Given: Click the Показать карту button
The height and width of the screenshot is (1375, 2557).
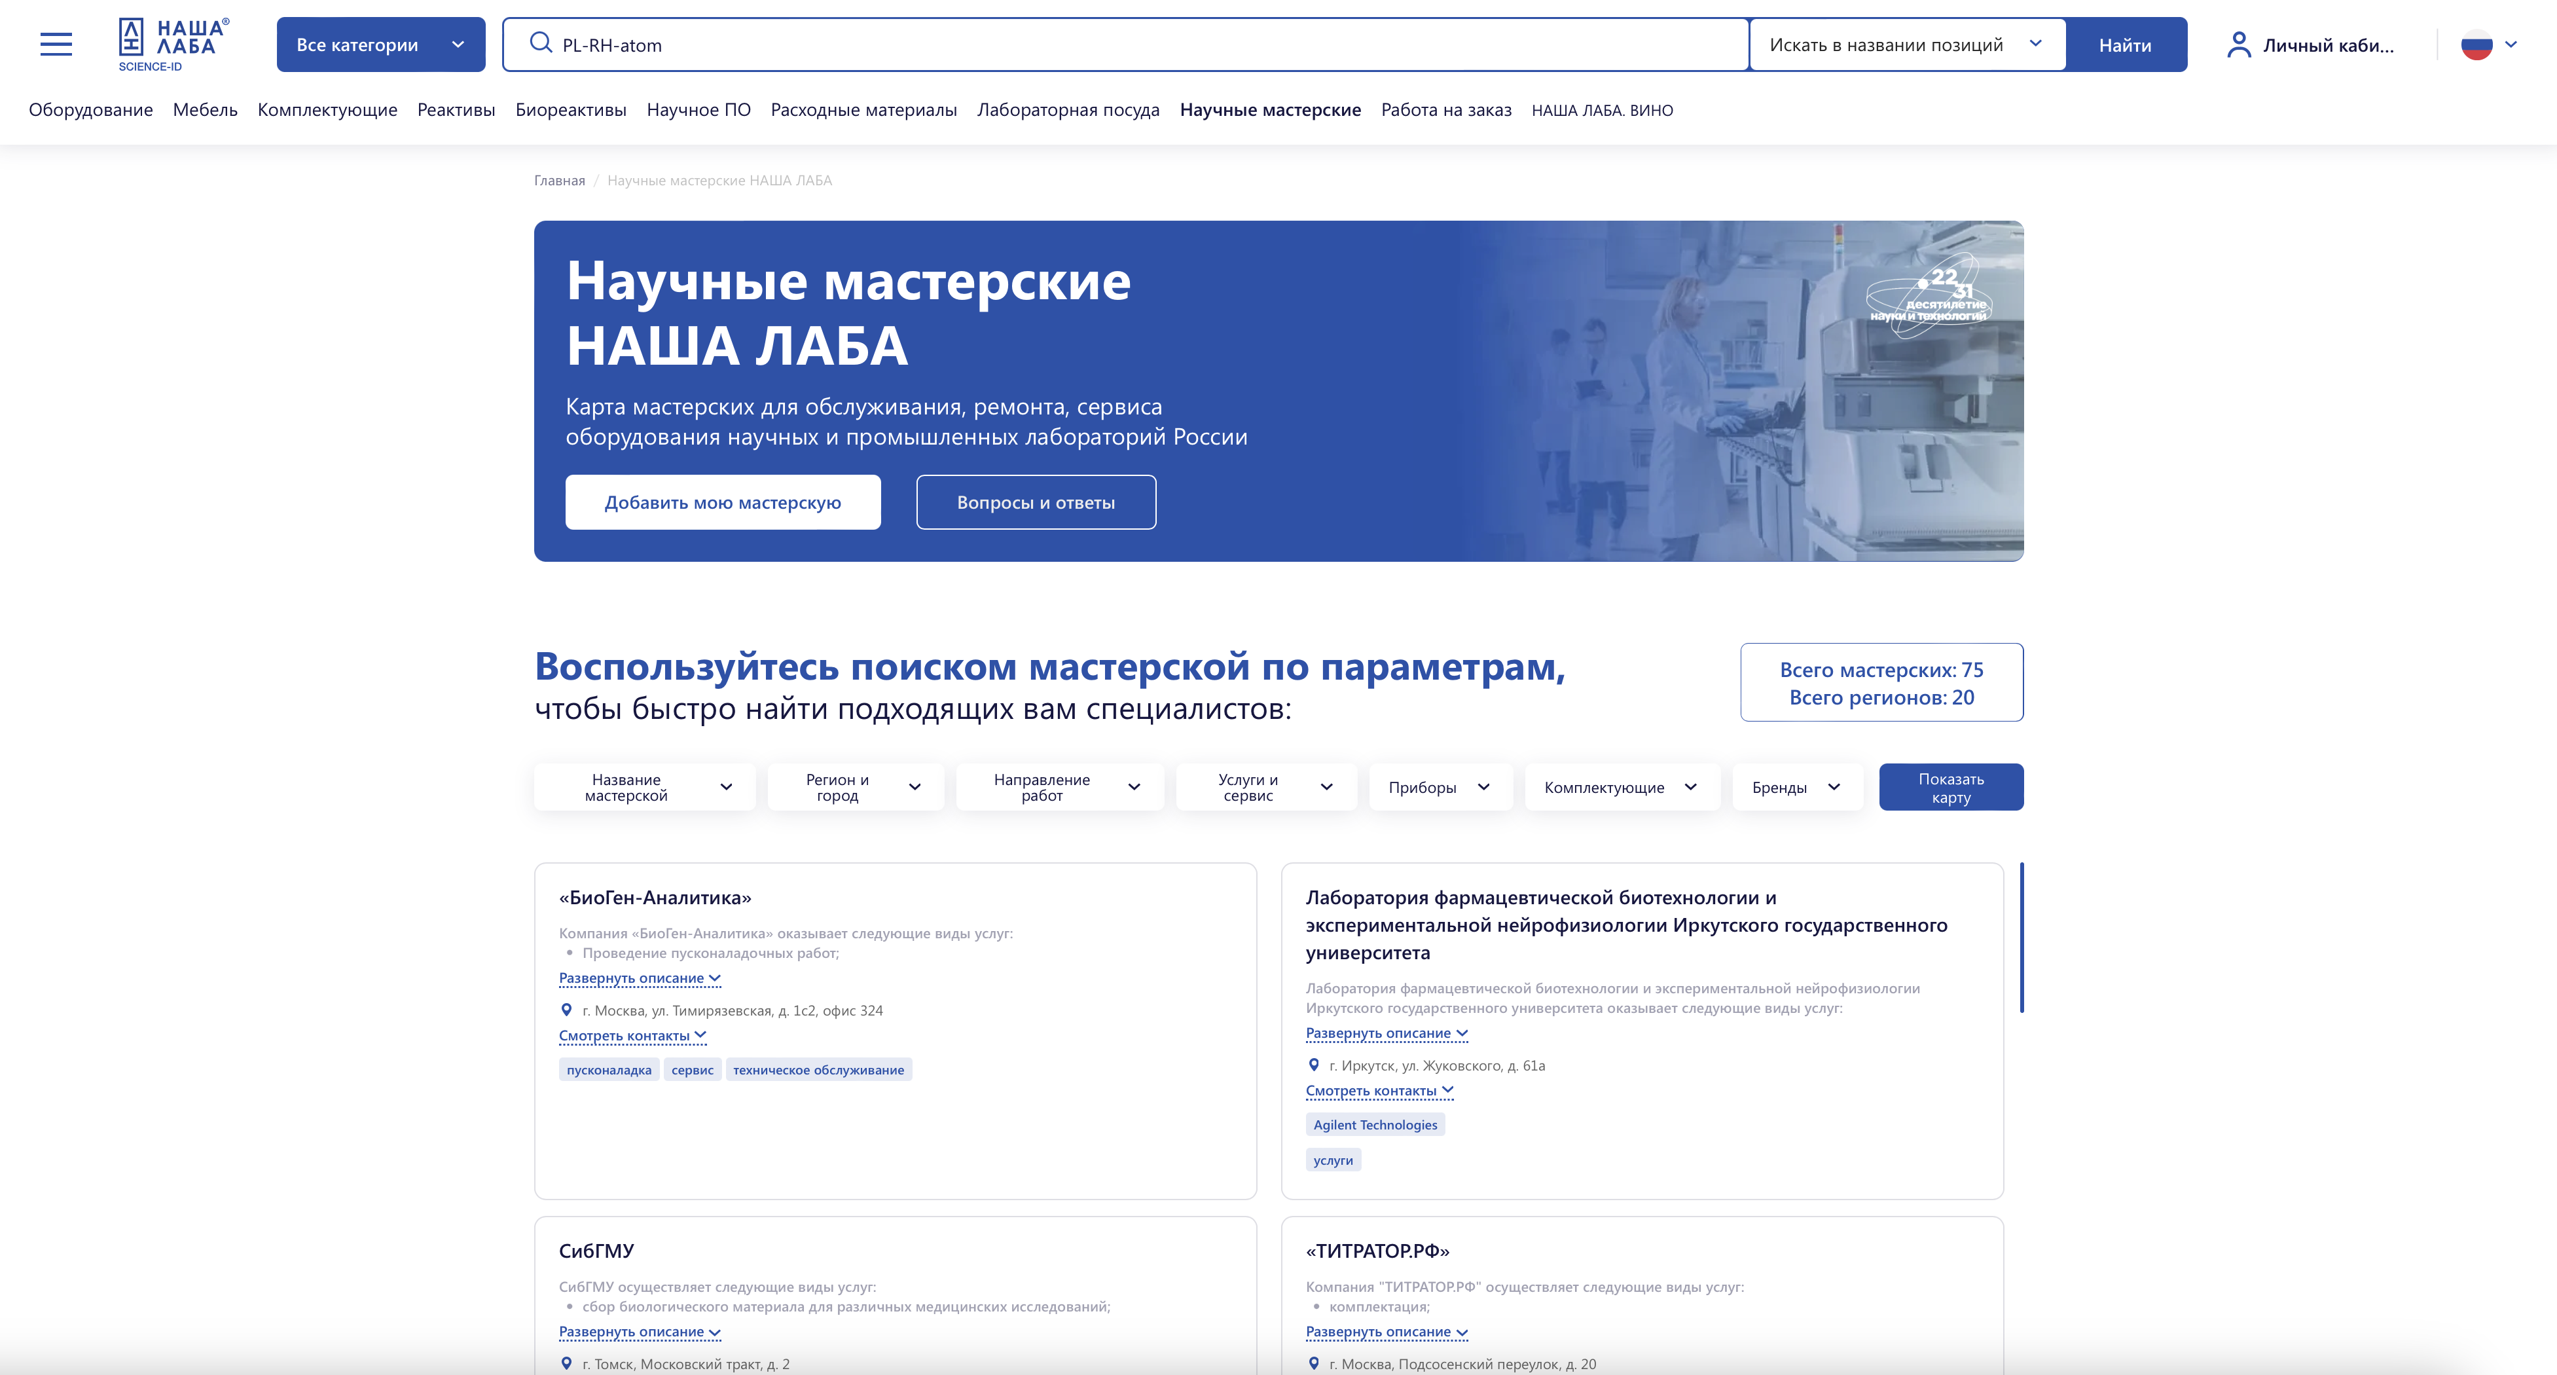Looking at the screenshot, I should (1951, 787).
